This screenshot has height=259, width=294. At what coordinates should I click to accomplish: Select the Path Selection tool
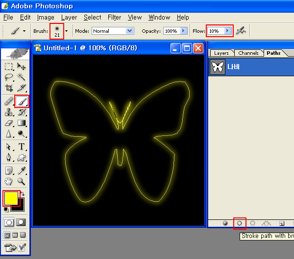click(9, 147)
